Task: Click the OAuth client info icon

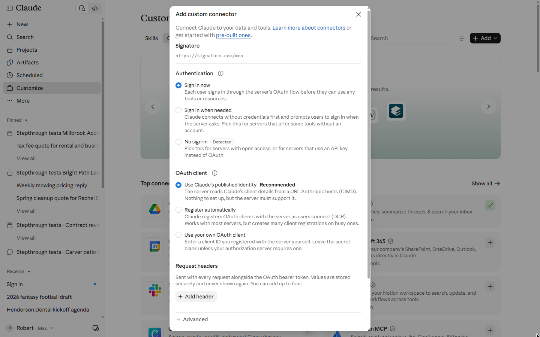Action: (x=214, y=173)
